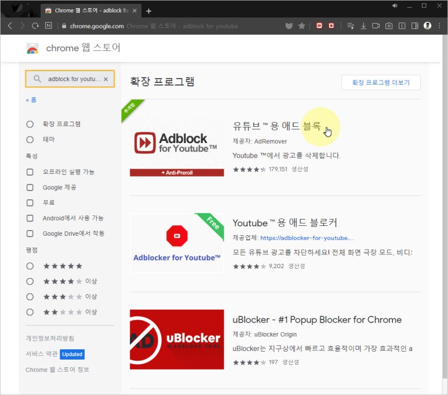Open the user profile avatar
The image size is (448, 395).
pos(428,25)
